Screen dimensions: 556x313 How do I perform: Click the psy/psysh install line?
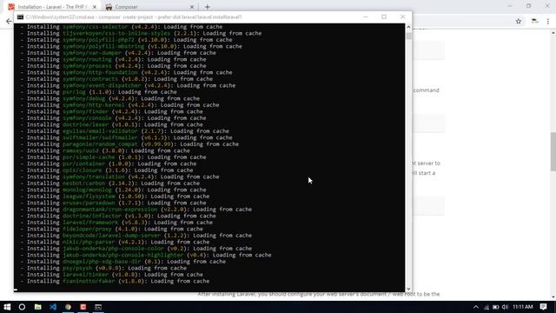click(x=103, y=269)
